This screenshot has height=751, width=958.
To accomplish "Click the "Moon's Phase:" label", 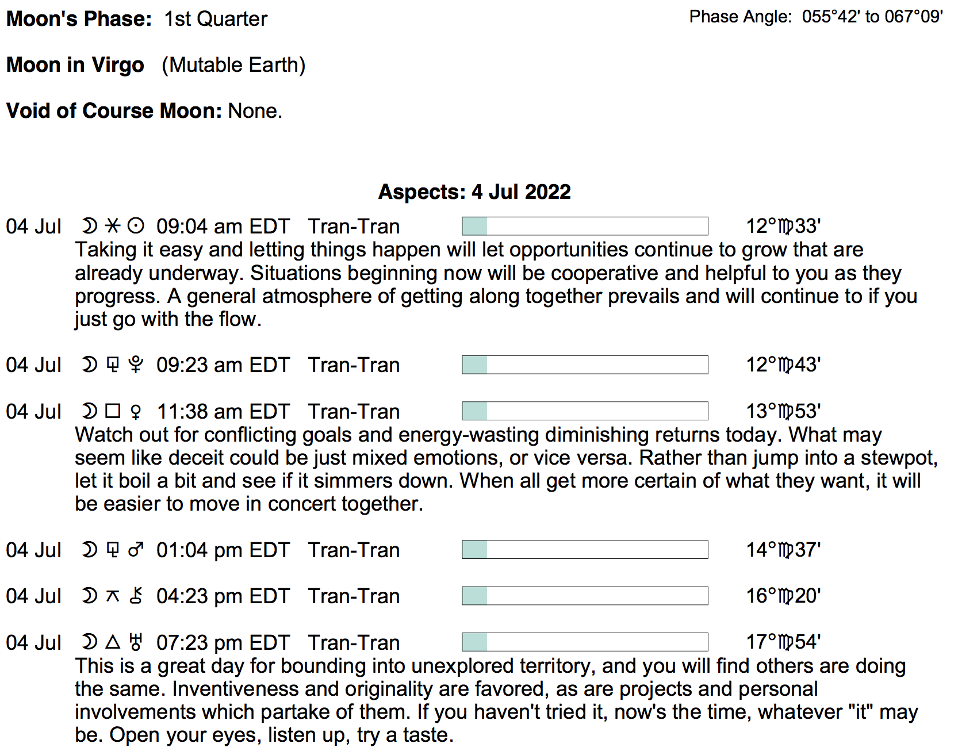I will 79,19.
